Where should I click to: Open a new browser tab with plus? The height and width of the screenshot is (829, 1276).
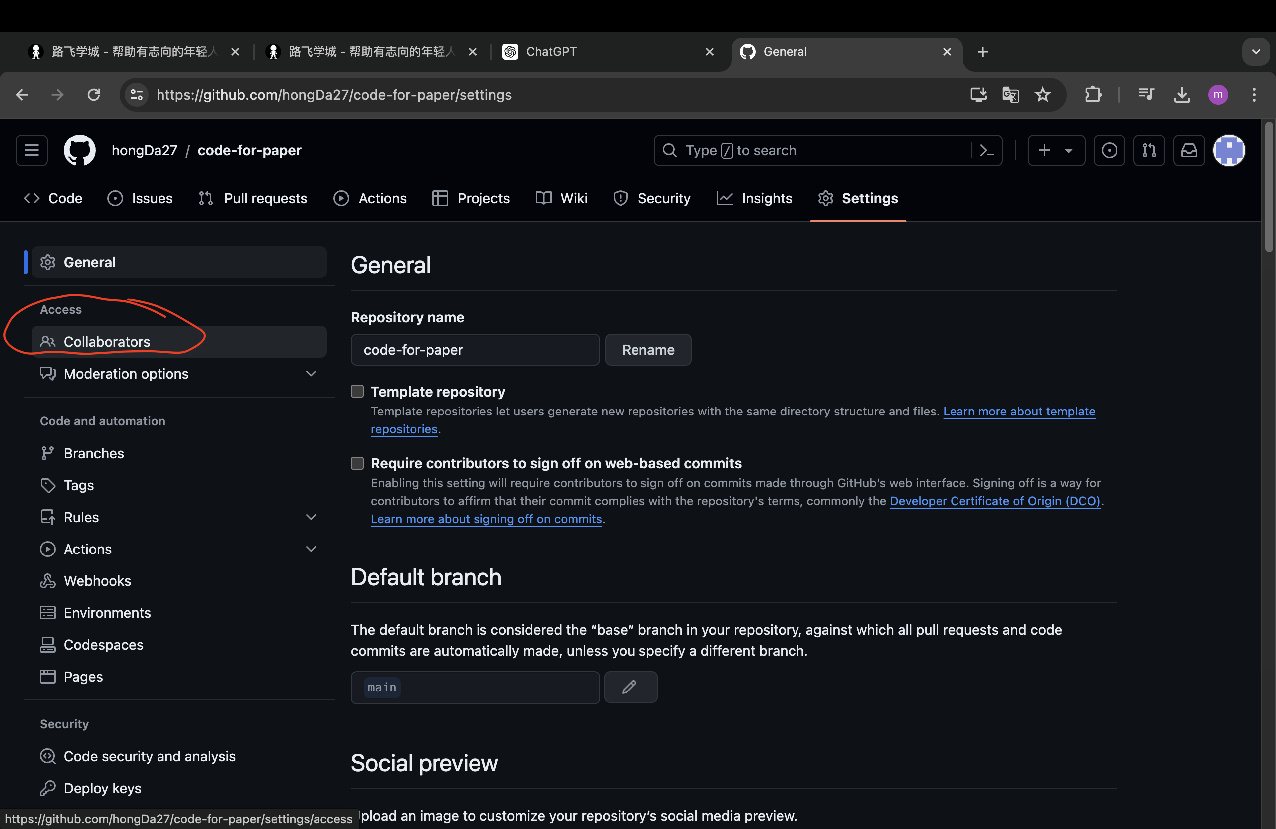(x=982, y=52)
